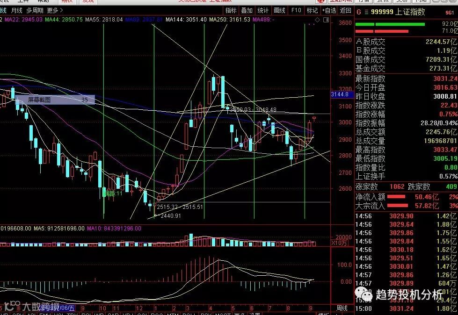Screen dimensions: 458x315
Task: Click the red 71.0 strength bar
Action: [x=382, y=31]
